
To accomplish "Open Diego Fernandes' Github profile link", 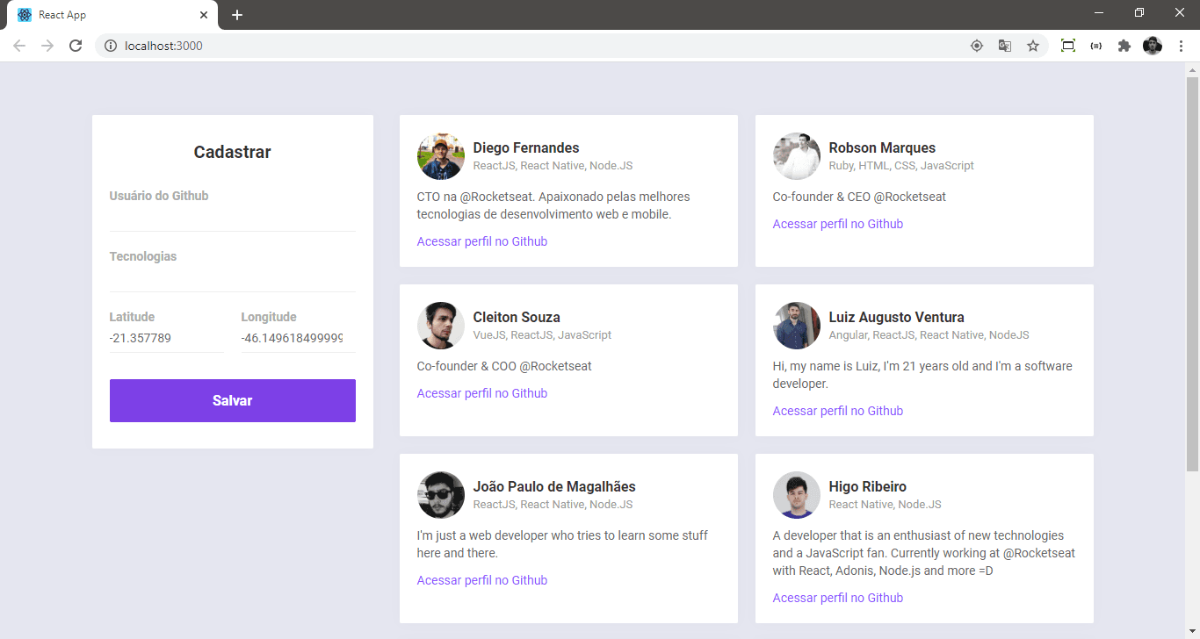I will [x=481, y=241].
